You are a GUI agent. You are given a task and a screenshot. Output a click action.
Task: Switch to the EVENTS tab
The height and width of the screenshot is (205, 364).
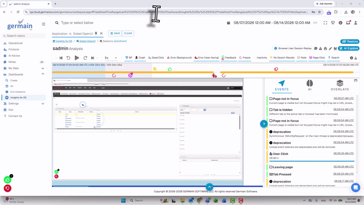(x=282, y=86)
